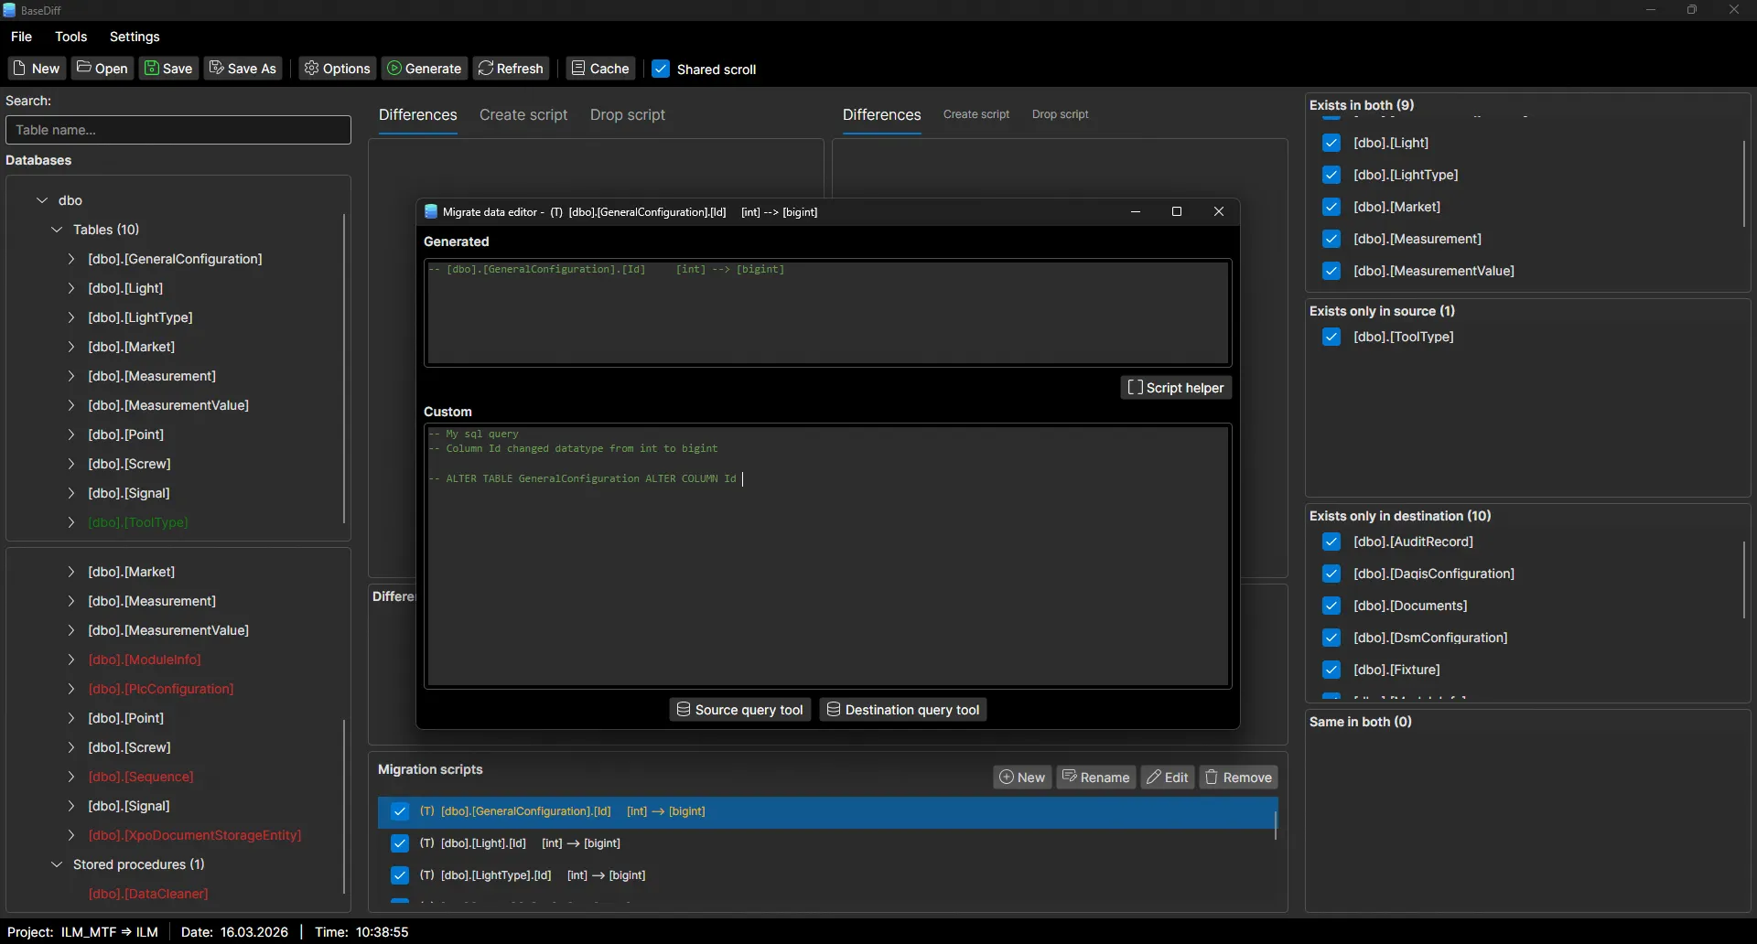
Task: Expand the [dbo].[GeneralConfiguration] table
Action: 72,260
